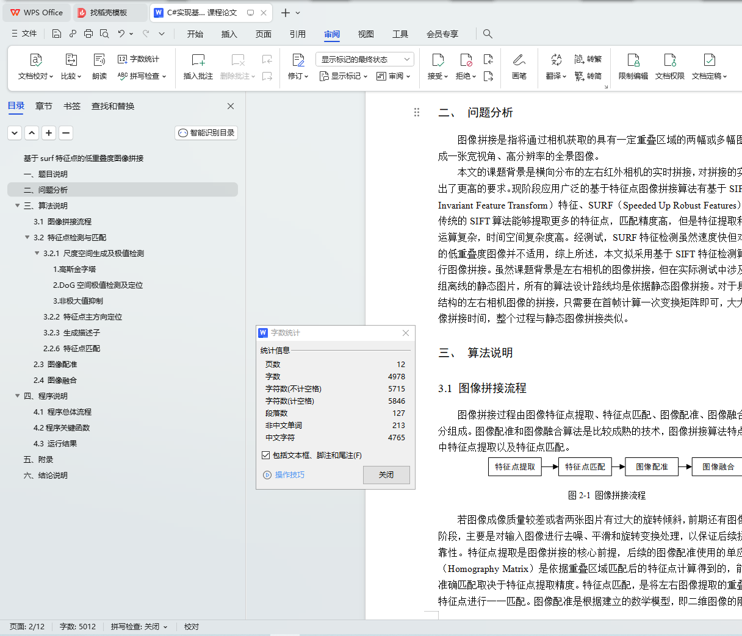Open the 会员专享 tab

pos(442,34)
